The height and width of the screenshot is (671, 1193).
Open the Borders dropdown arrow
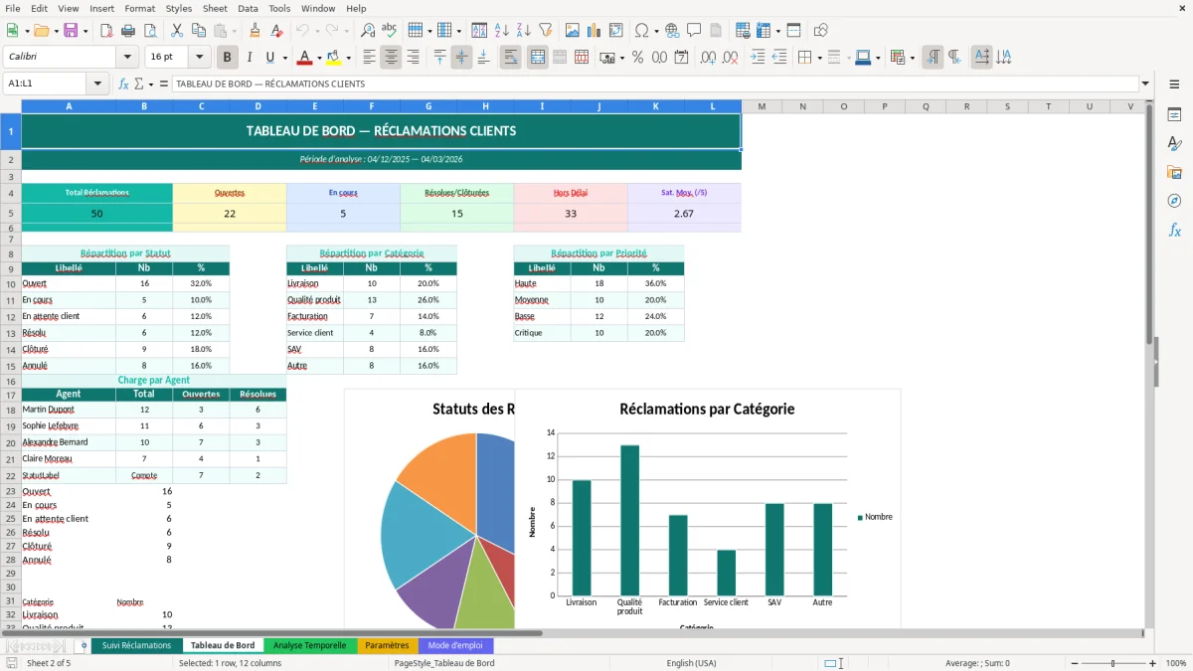click(x=822, y=58)
